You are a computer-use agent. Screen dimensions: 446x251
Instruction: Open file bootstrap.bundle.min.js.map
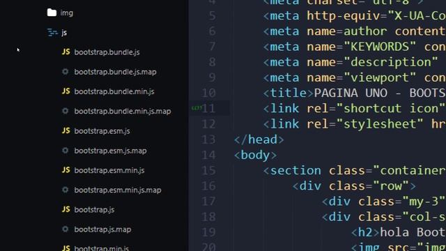(123, 111)
